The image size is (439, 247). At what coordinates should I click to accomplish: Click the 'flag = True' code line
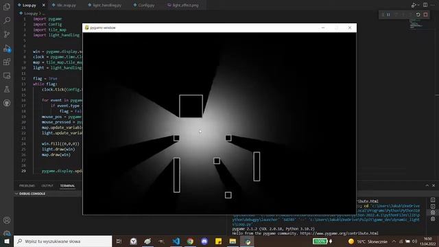pos(45,78)
